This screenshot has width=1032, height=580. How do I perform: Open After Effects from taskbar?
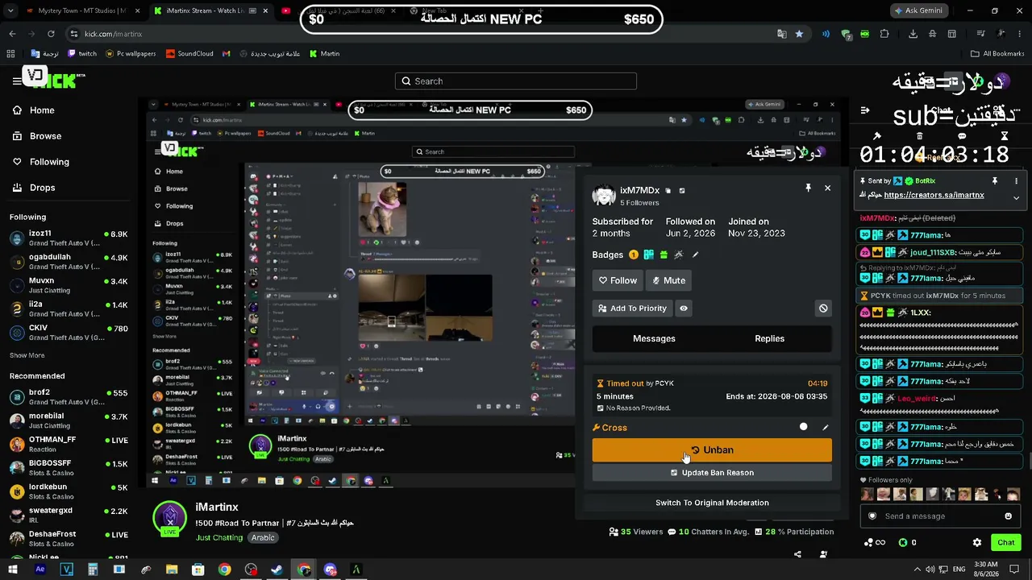click(x=40, y=570)
